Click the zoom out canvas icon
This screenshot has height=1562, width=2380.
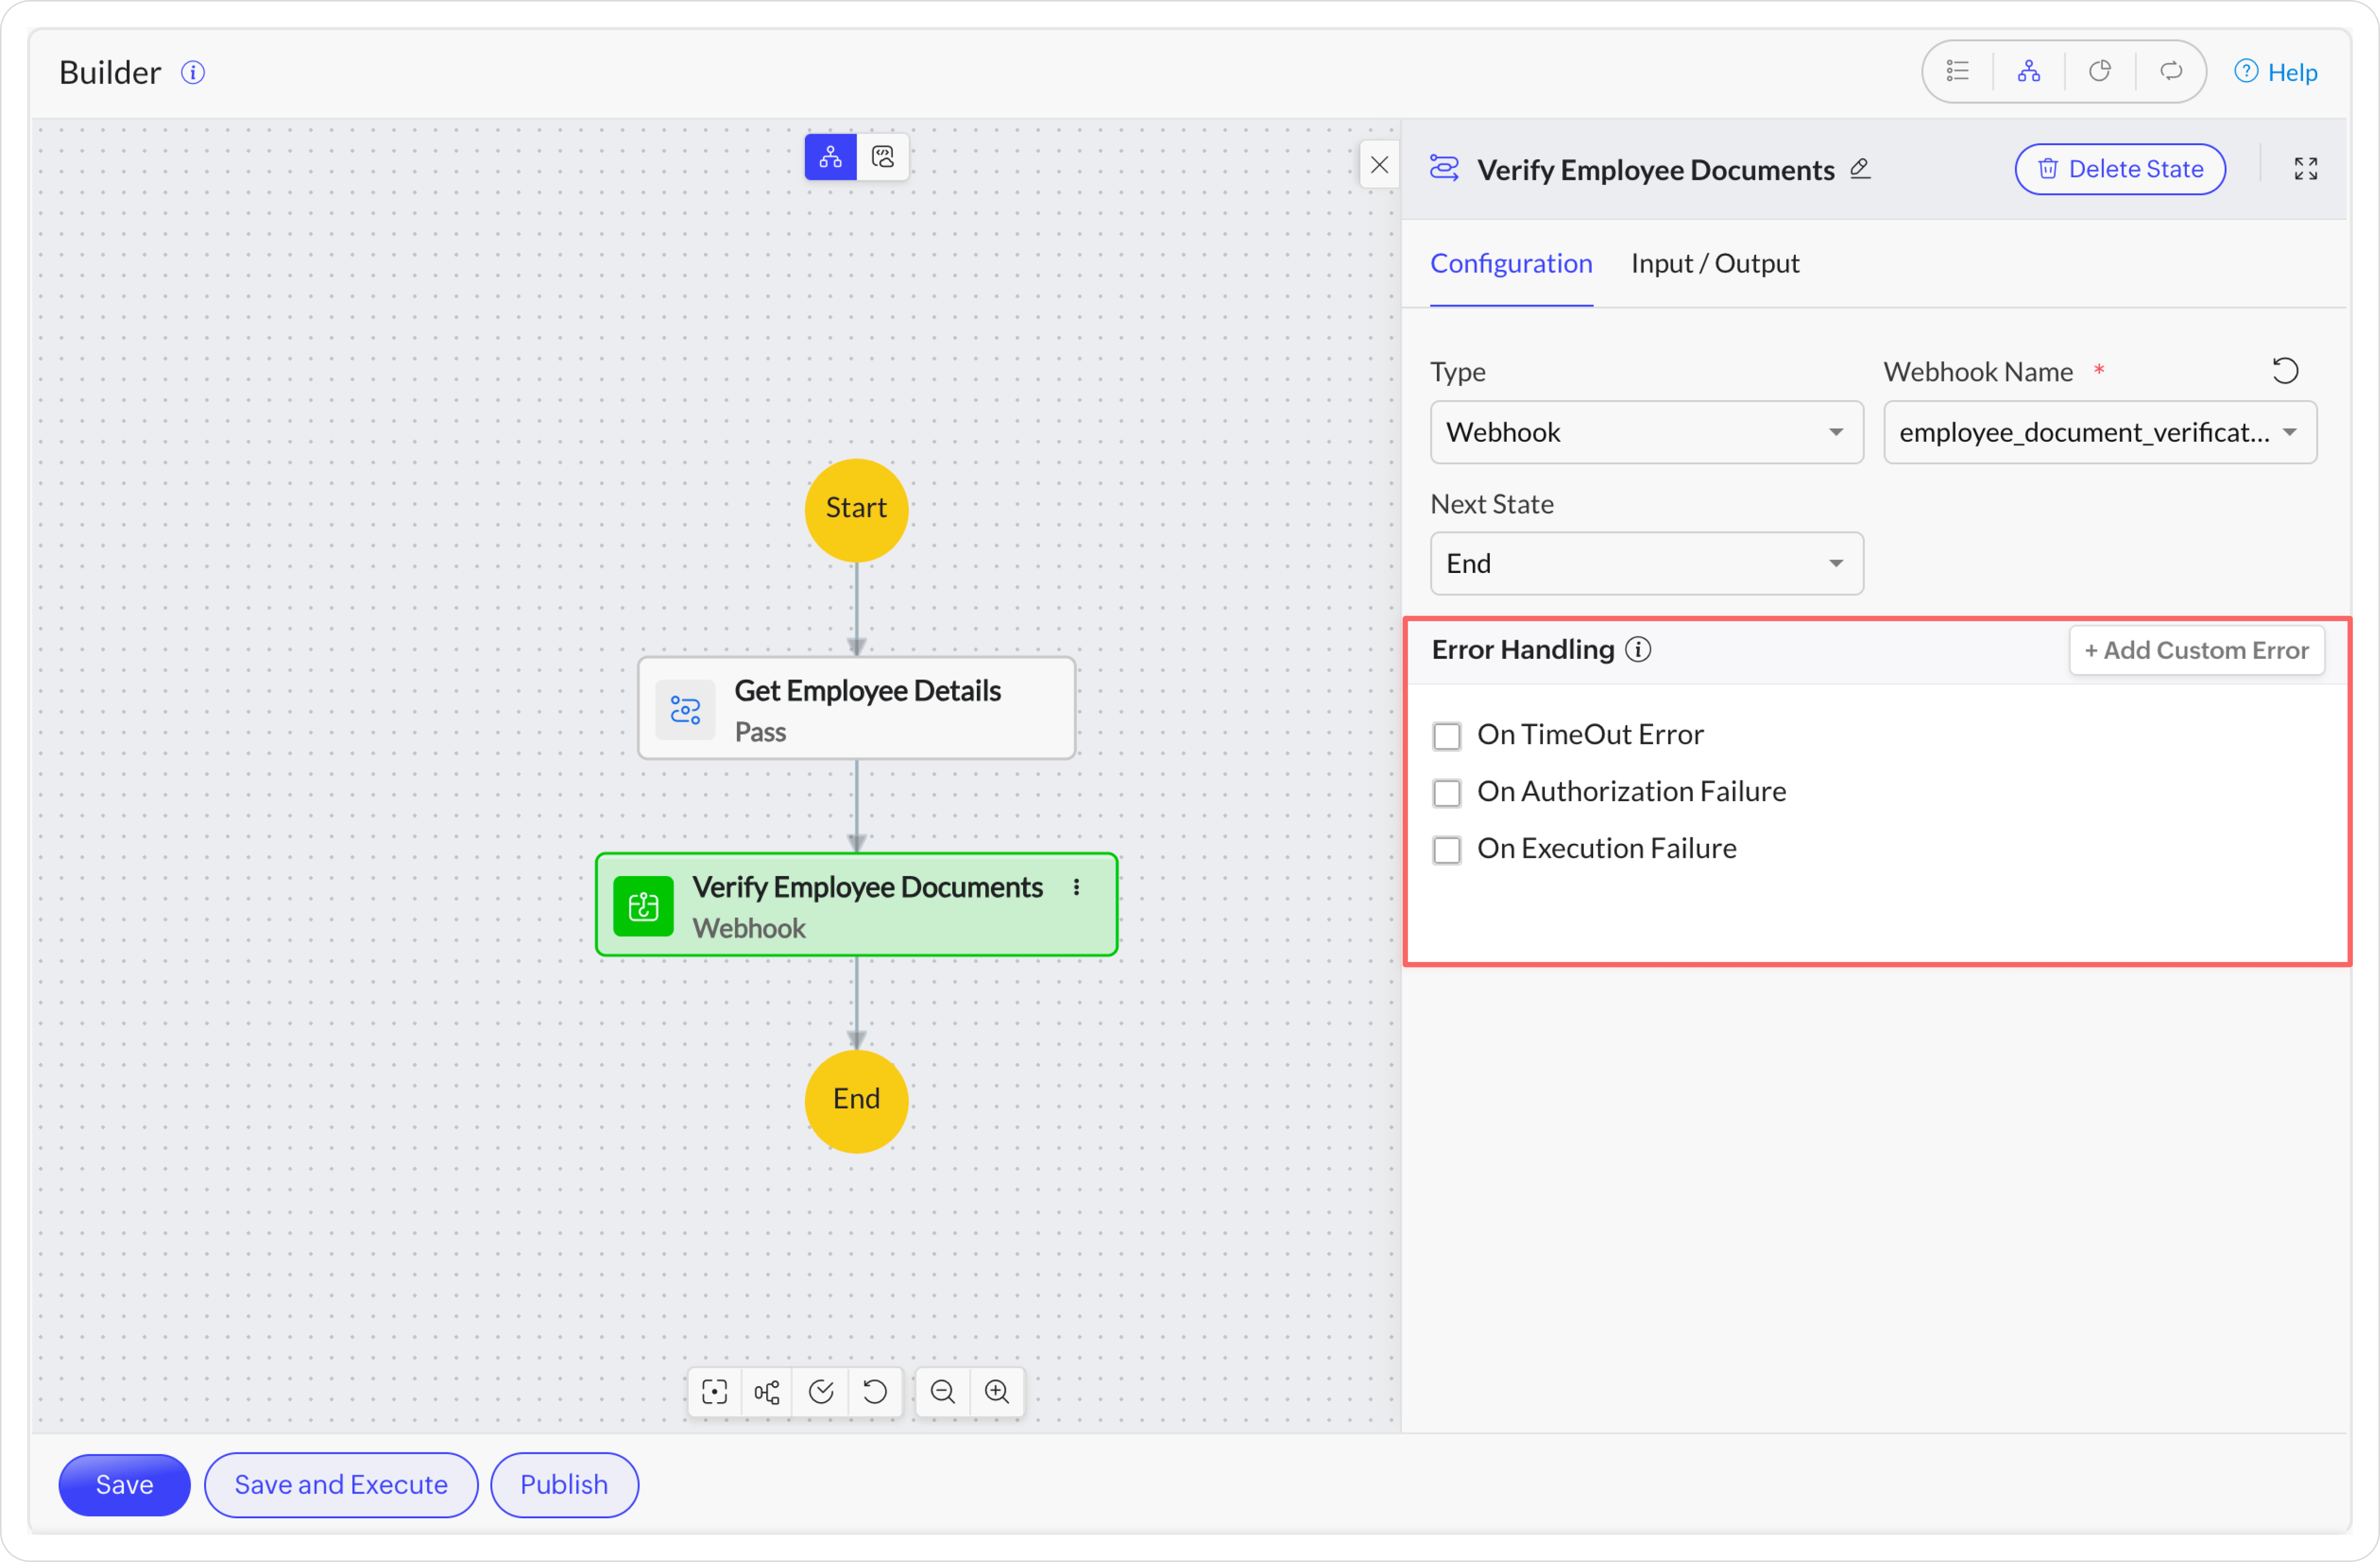pos(942,1391)
